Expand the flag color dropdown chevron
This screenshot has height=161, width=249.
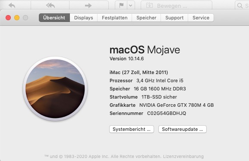(x=131, y=6)
